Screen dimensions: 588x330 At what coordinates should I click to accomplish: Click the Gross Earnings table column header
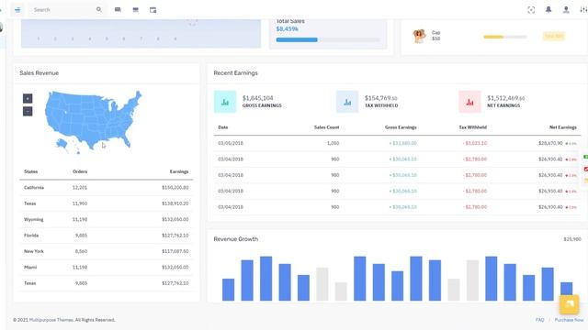tap(401, 127)
